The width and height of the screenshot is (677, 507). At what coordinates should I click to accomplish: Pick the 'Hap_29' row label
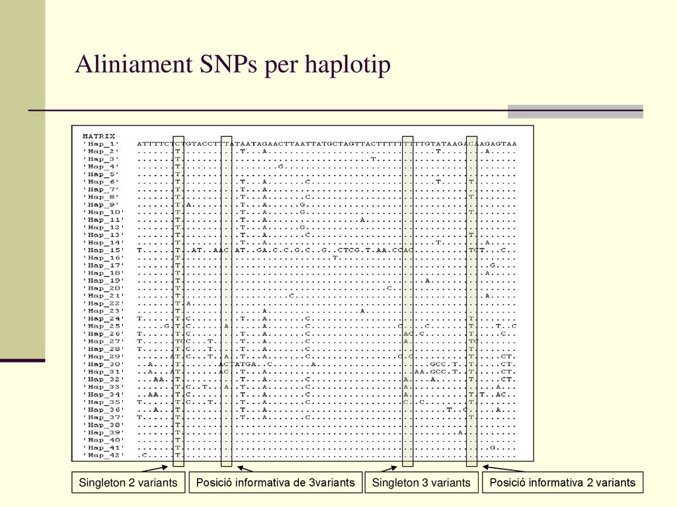coord(103,356)
